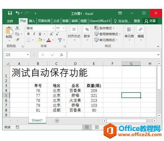Expand the font color arrow

(53, 40)
